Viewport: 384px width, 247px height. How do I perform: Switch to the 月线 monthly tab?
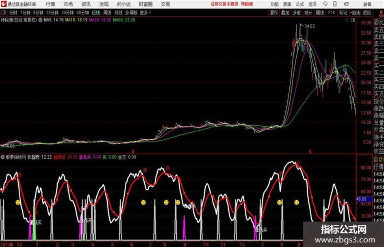(x=118, y=13)
